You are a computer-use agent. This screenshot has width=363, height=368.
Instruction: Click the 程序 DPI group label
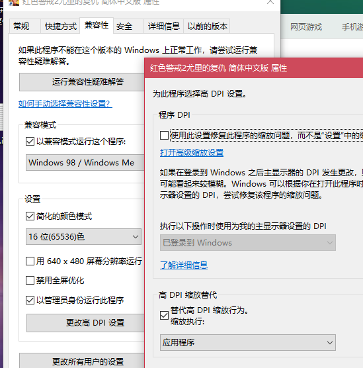tap(175, 115)
